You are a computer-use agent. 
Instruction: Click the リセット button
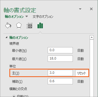click(82, 73)
